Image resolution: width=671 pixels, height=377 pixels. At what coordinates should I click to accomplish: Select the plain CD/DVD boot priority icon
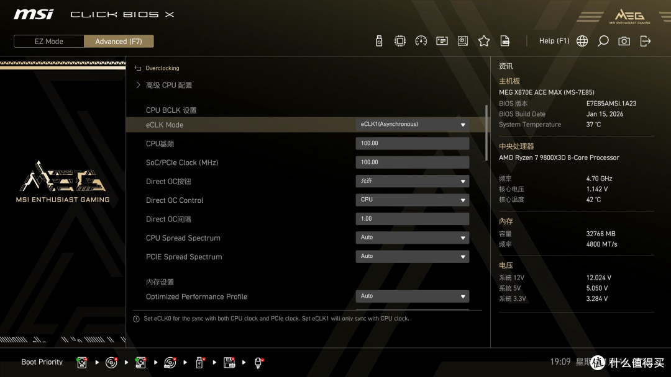click(111, 363)
